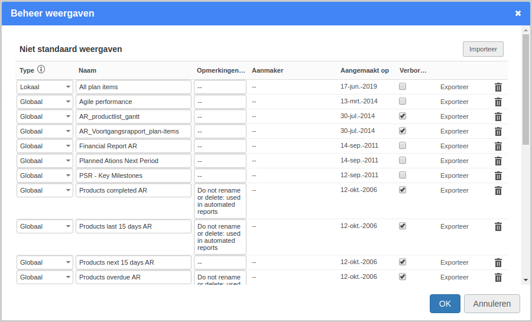Uncheck hidden box for AR_Voortgangsrapport_plan-items

click(x=403, y=131)
